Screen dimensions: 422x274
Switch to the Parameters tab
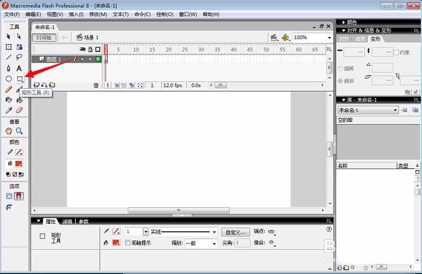84,222
